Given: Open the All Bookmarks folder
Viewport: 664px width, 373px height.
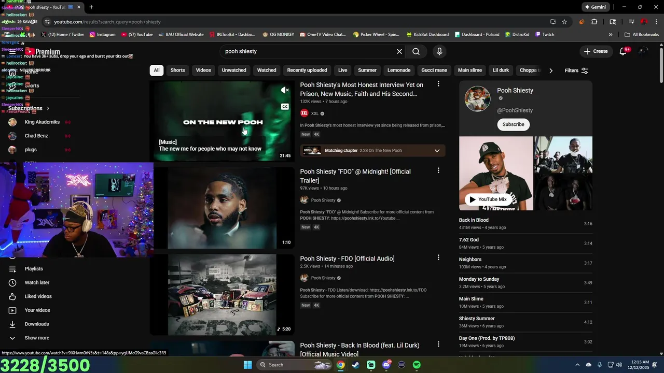Looking at the screenshot, I should (x=642, y=35).
